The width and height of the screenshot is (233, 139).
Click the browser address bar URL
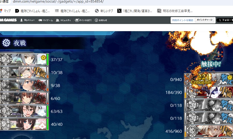point(58,2)
